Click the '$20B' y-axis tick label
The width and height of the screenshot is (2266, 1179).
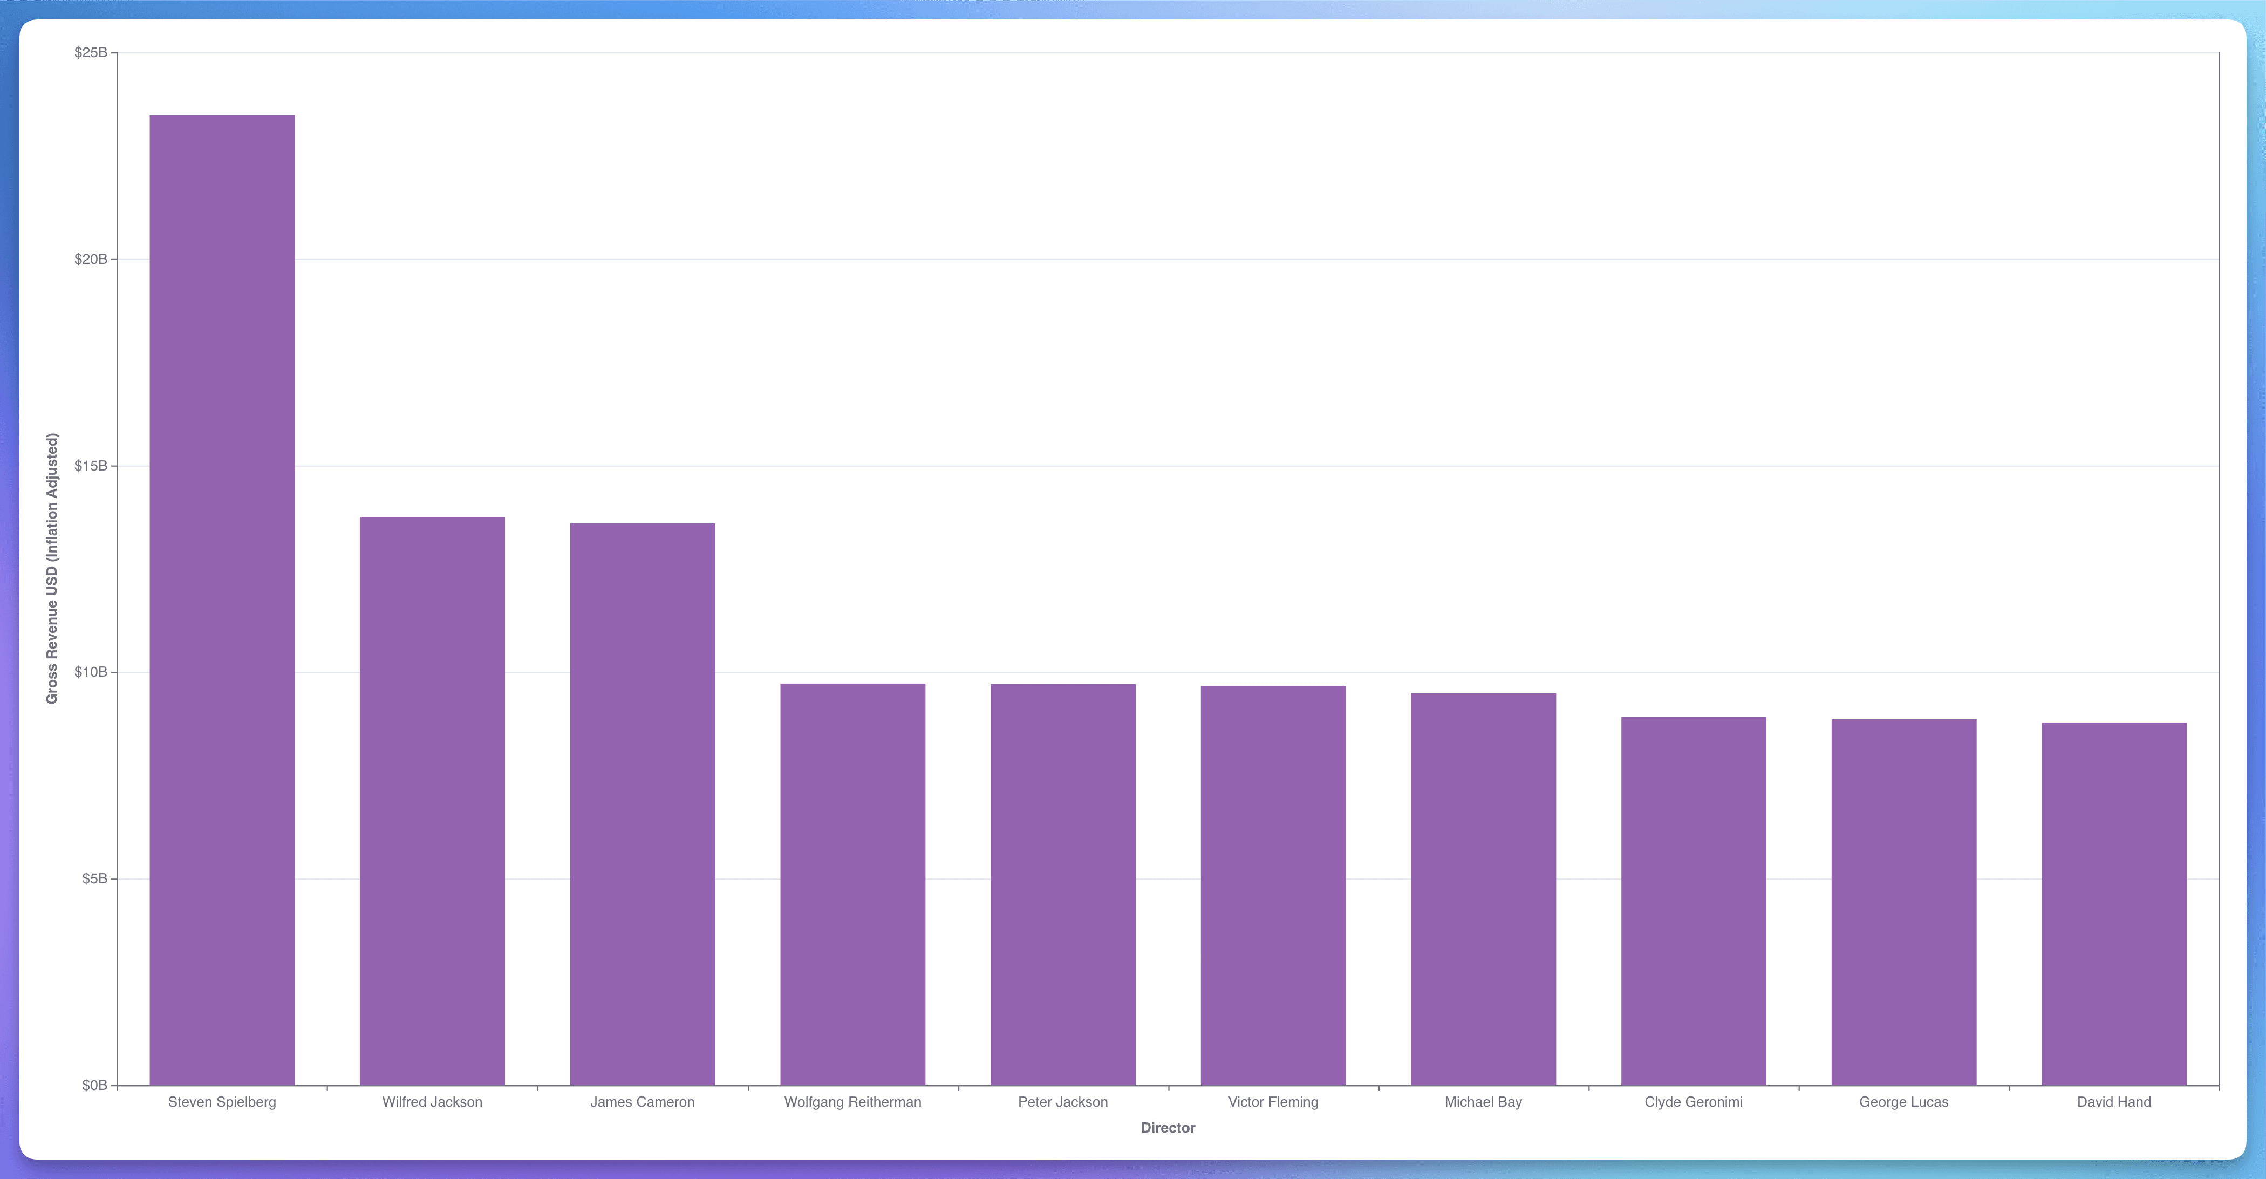pos(91,260)
